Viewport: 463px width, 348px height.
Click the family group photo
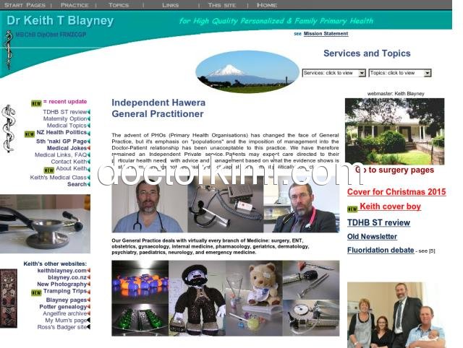click(x=396, y=315)
